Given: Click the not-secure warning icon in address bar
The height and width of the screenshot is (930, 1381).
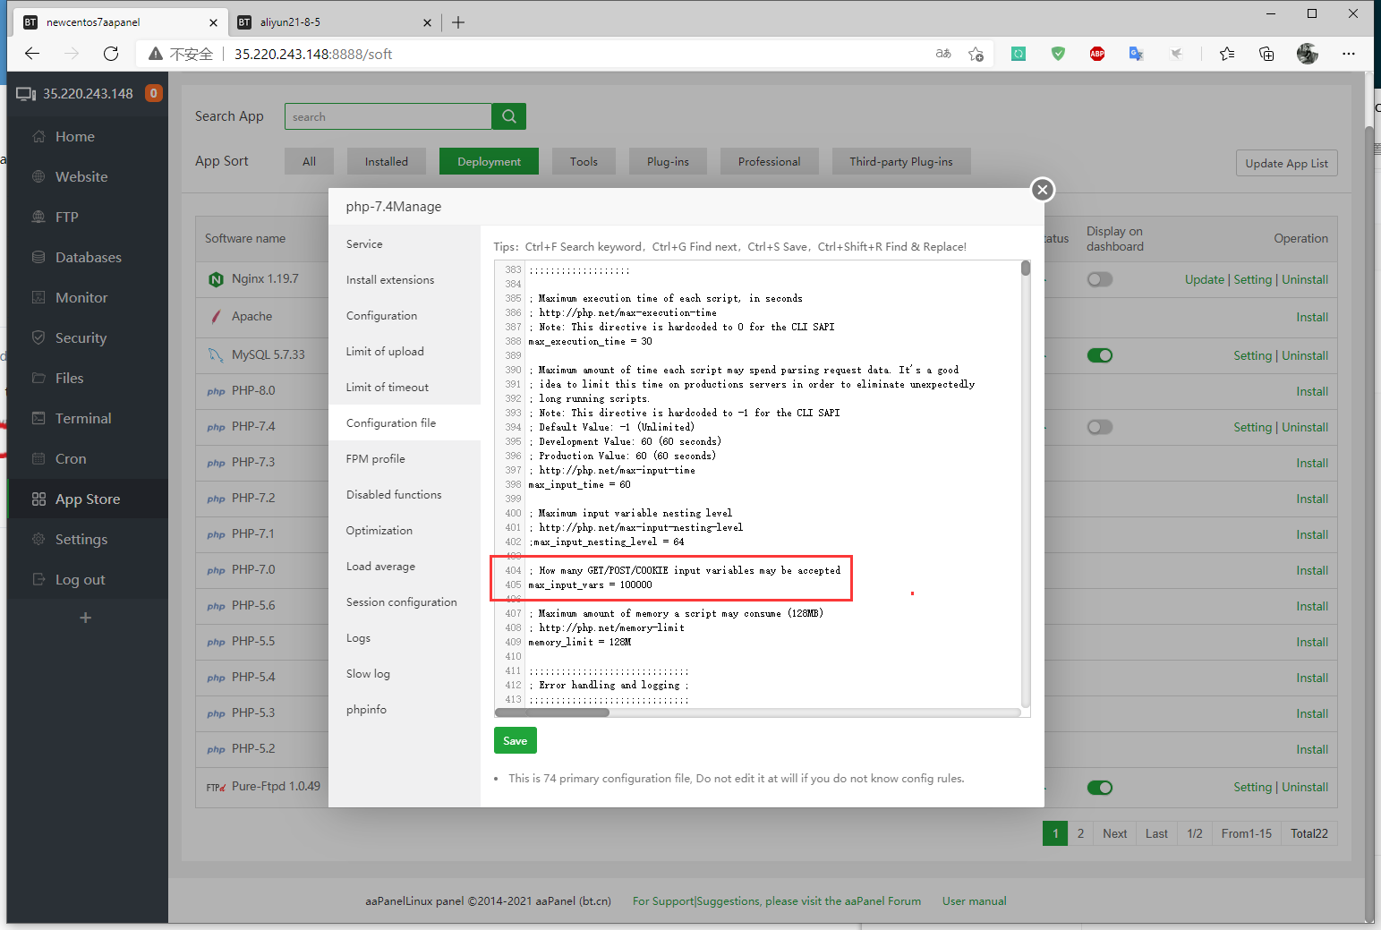Looking at the screenshot, I should click(x=156, y=54).
